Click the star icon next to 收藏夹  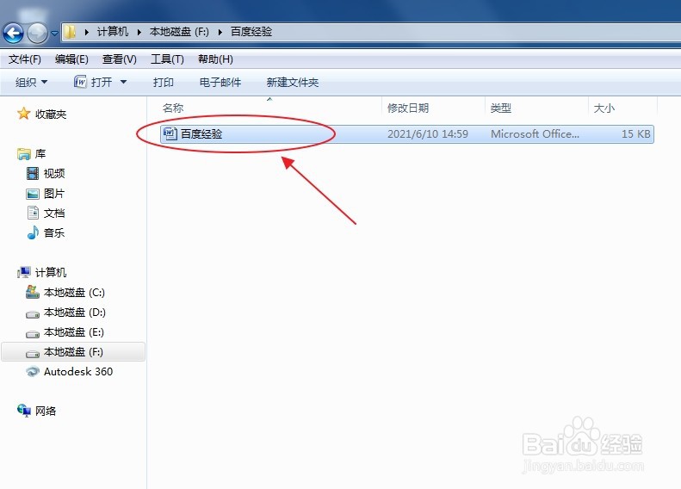(x=23, y=114)
